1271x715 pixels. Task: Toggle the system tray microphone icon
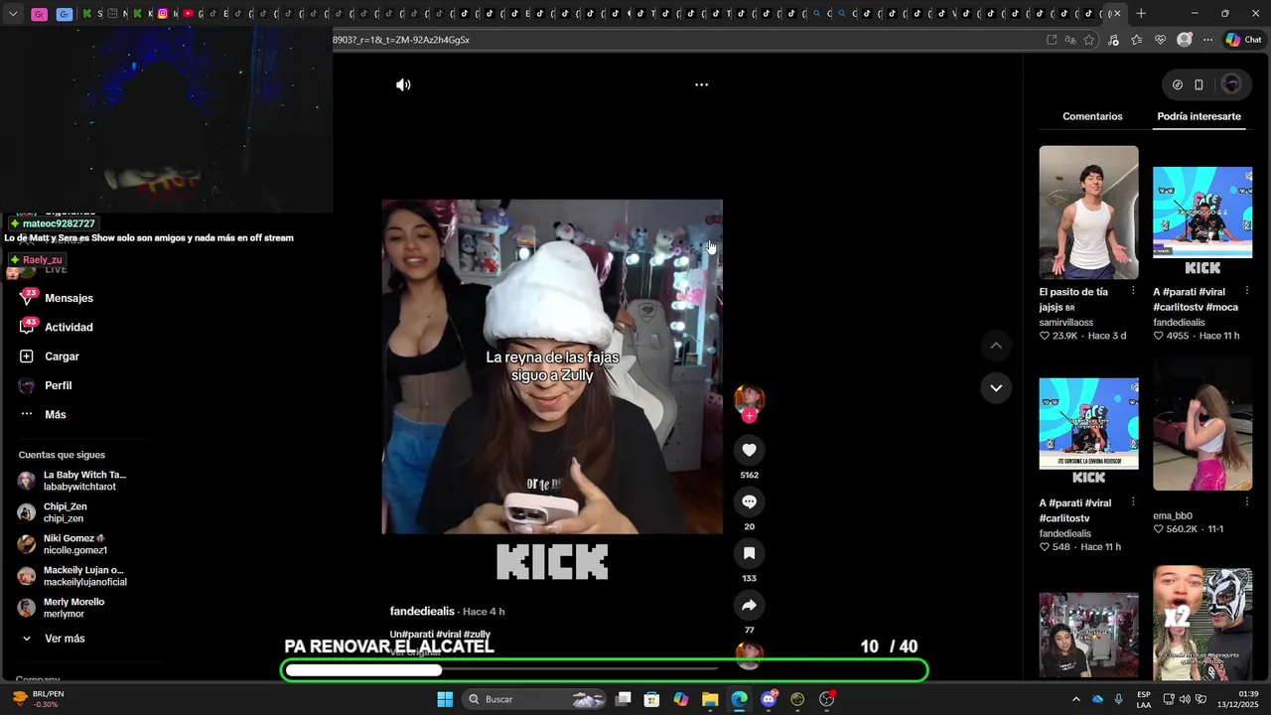click(x=1119, y=699)
